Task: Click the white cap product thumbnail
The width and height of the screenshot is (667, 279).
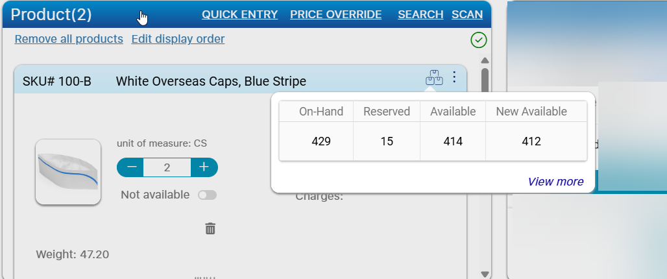Action: click(x=68, y=172)
